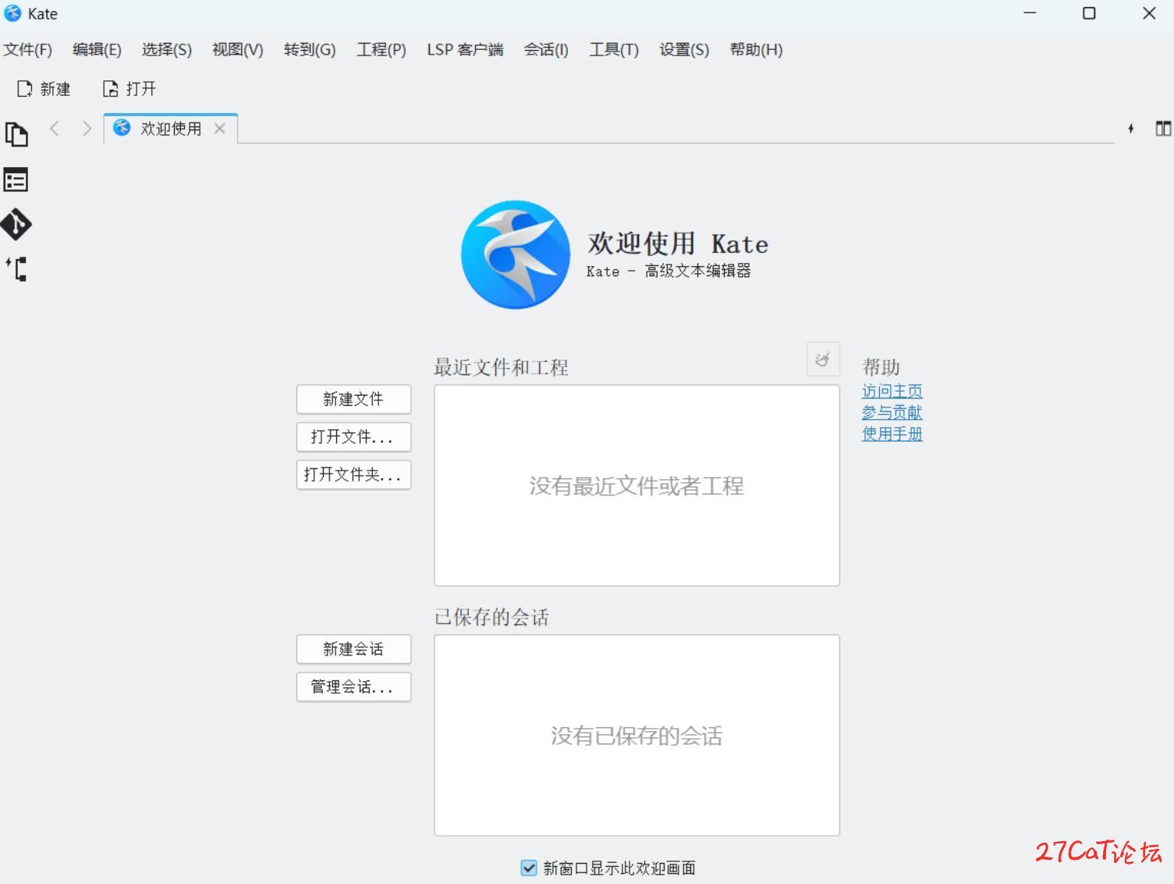Open the 选择(S) menu

pyautogui.click(x=167, y=50)
